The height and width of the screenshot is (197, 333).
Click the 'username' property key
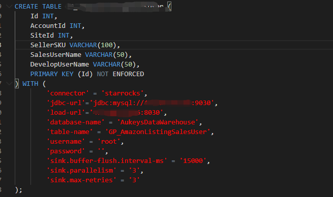(x=66, y=142)
